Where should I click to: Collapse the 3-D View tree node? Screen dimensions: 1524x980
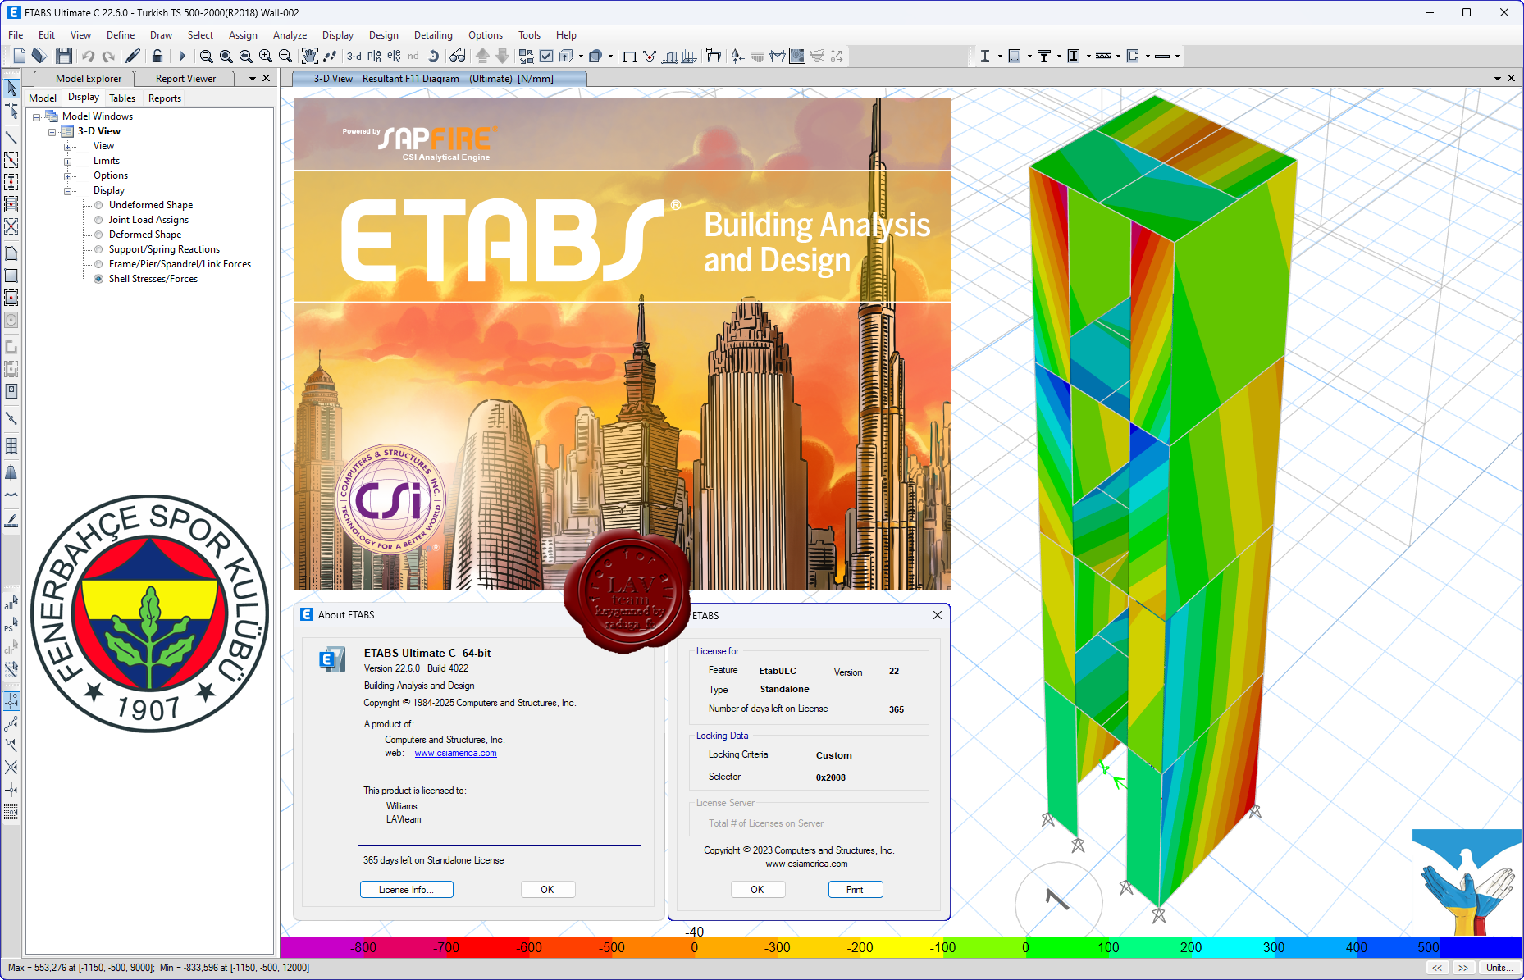pyautogui.click(x=52, y=132)
